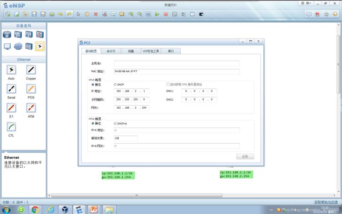This screenshot has height=214, width=342.
Task: Click the 前缀长度 field showing 128
Action: pos(126,138)
